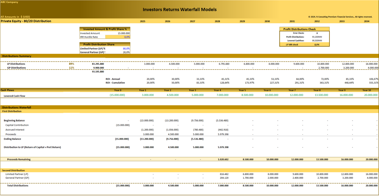Select the 2025 year column header
Viewport: 379px width, 196px height.
tap(143, 21)
